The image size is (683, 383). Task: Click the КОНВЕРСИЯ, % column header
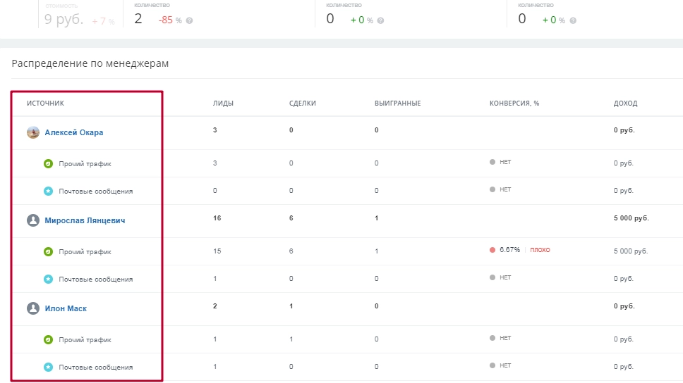[514, 103]
